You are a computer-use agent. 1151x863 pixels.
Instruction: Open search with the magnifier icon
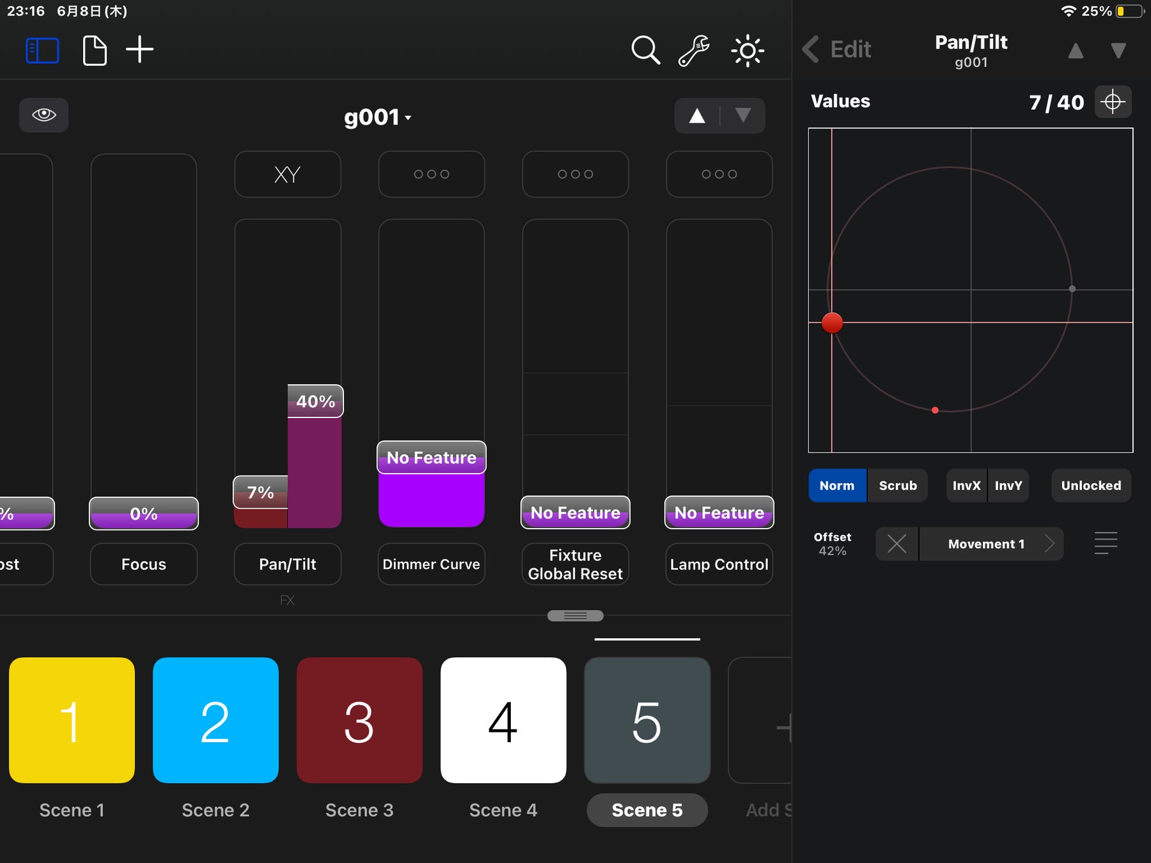[x=645, y=51]
